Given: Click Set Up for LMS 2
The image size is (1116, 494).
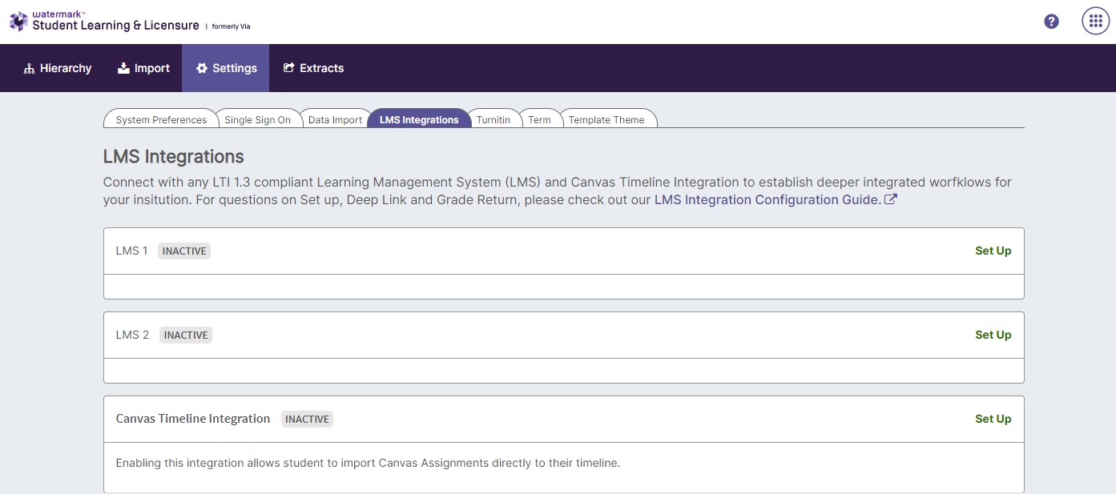Looking at the screenshot, I should [x=993, y=335].
